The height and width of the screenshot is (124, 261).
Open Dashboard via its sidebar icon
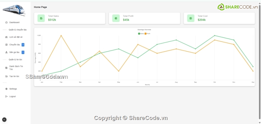coord(6,23)
